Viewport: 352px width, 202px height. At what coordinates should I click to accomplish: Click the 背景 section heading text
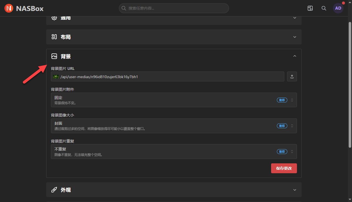tap(66, 56)
